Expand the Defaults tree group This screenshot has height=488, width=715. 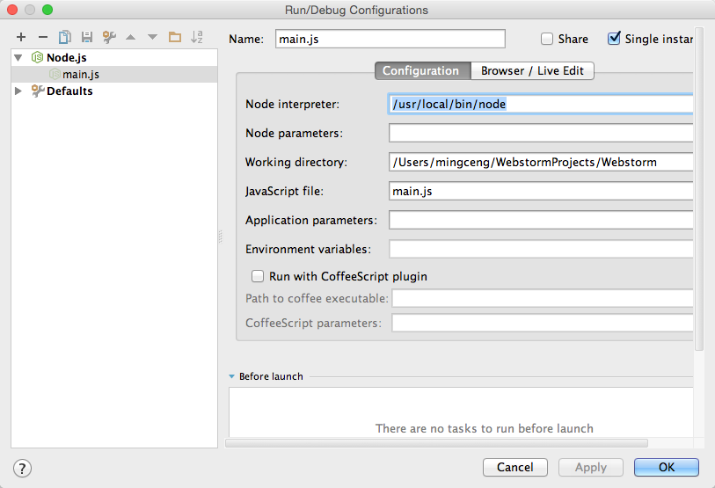pos(18,91)
